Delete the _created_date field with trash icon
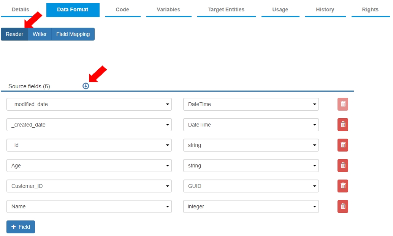 pos(343,125)
